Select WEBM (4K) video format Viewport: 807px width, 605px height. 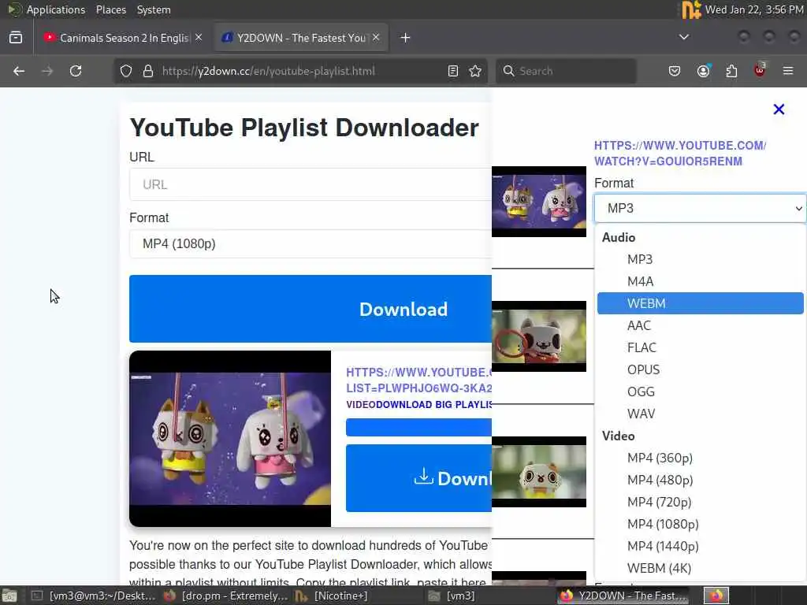point(700,569)
